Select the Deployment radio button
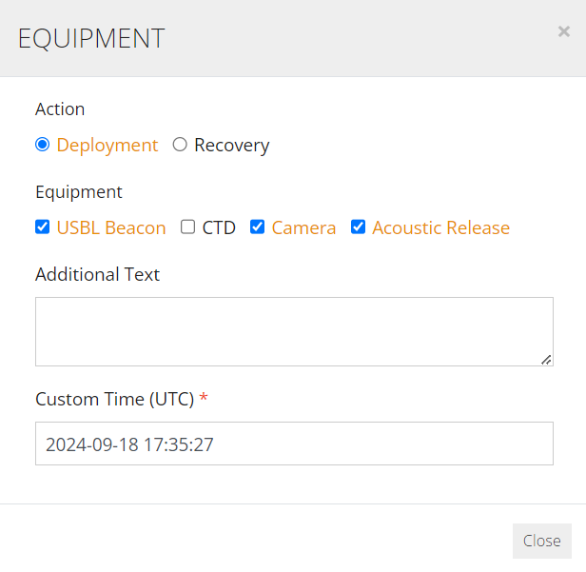This screenshot has width=586, height=572. point(42,145)
